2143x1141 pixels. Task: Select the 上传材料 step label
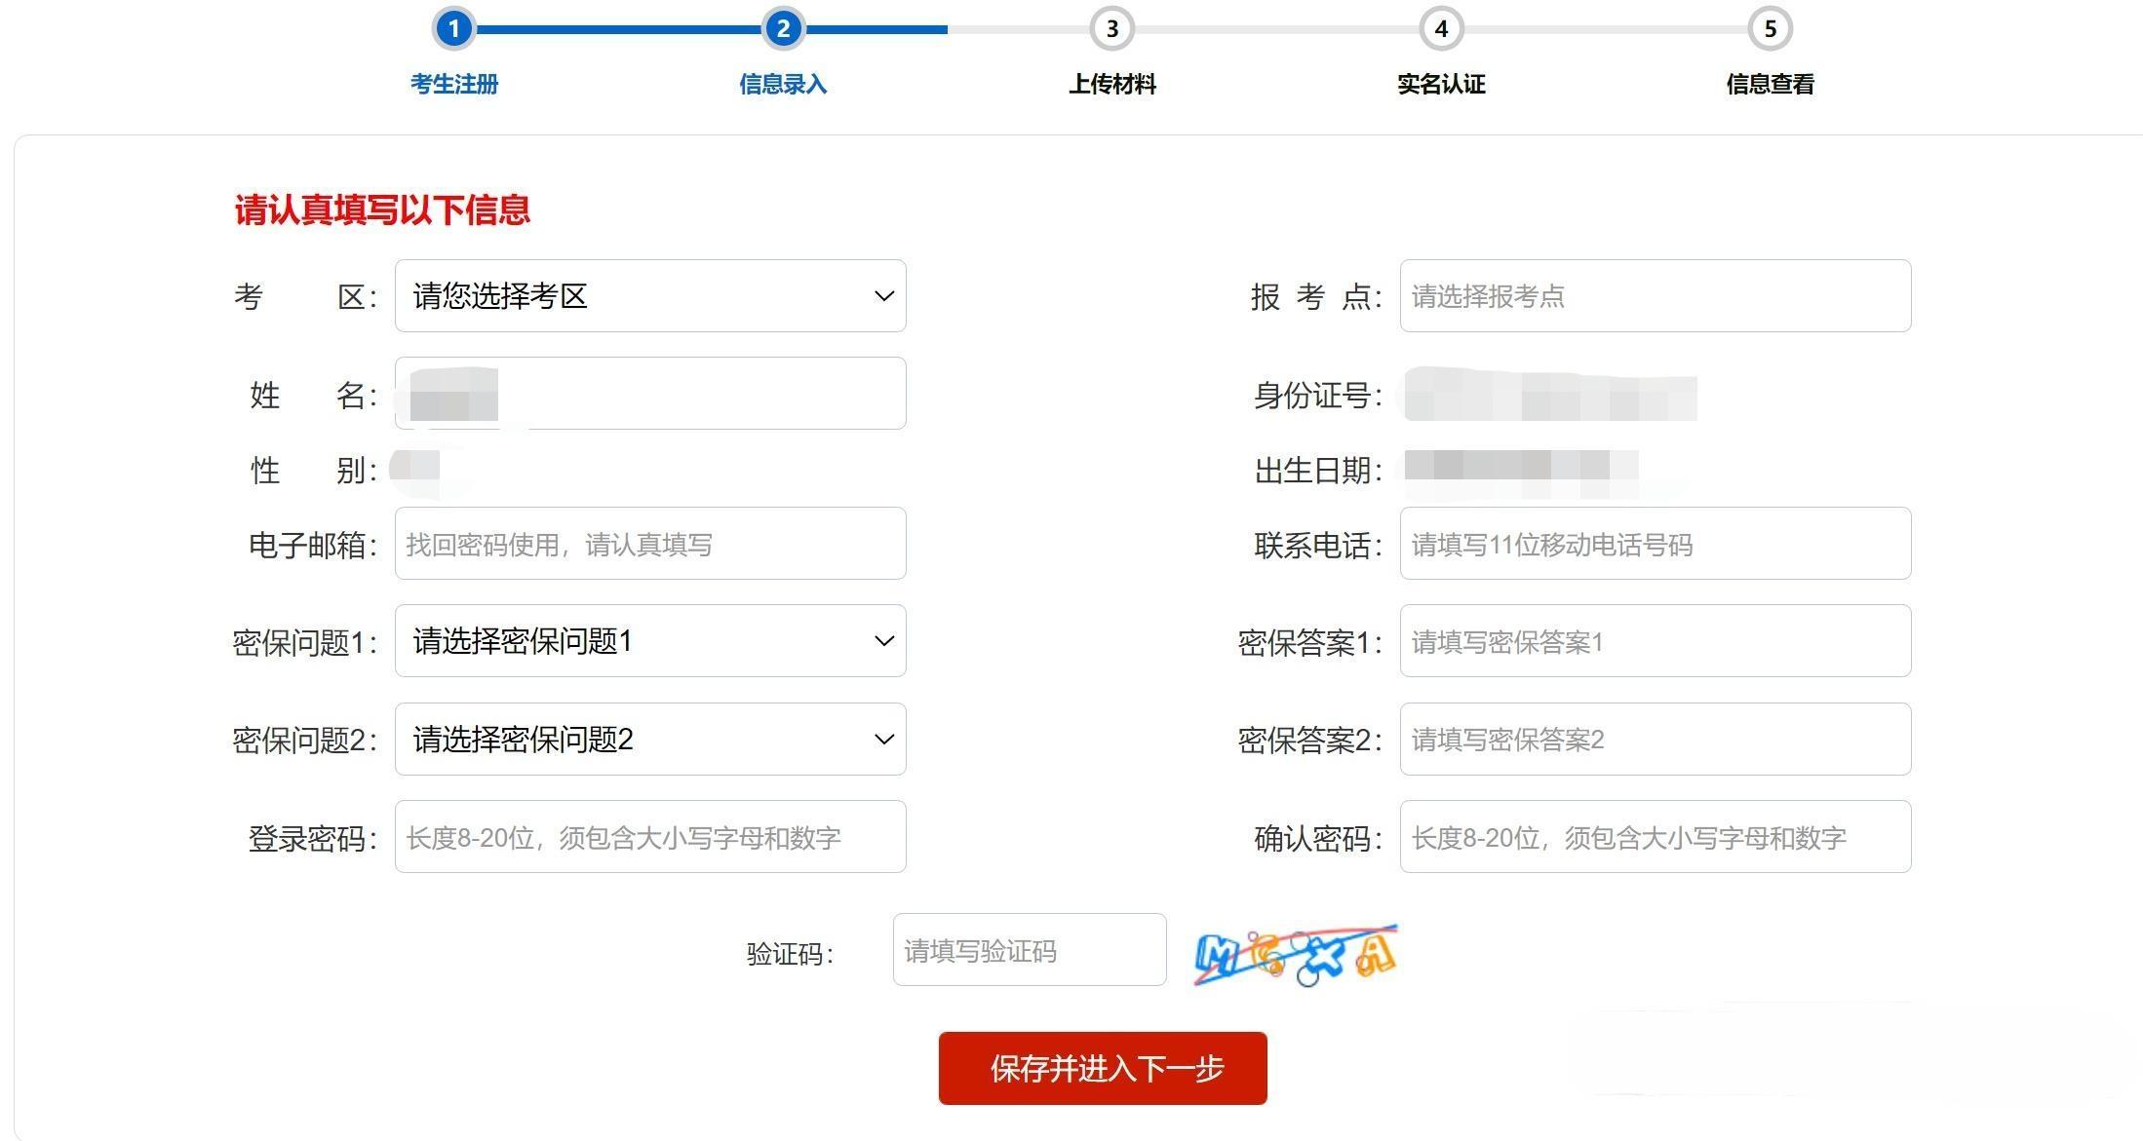[x=1111, y=85]
